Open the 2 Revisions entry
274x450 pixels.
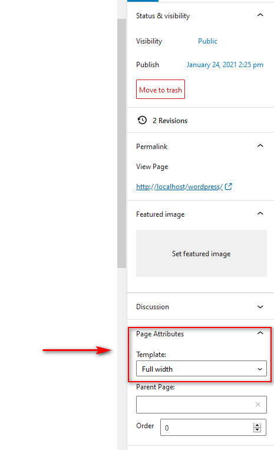(170, 121)
